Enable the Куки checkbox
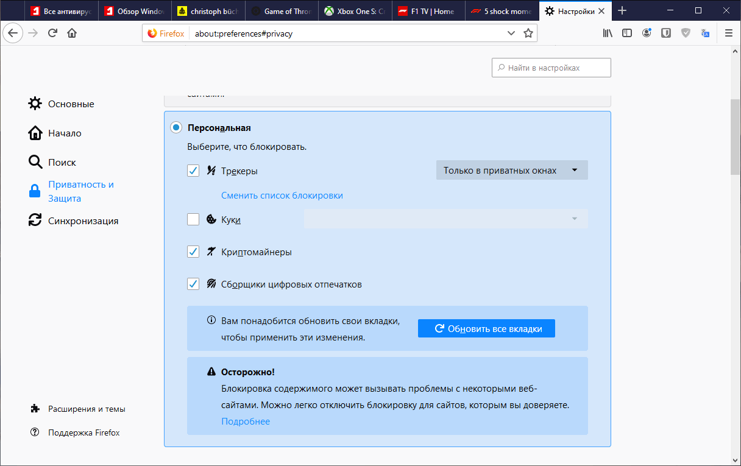This screenshot has width=741, height=466. [x=193, y=219]
